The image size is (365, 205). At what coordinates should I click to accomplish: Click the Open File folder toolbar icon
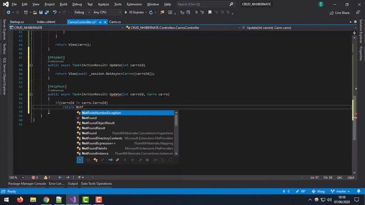[x=35, y=13]
